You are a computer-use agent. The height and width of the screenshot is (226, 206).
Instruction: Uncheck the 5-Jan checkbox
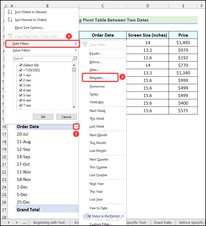point(21,95)
